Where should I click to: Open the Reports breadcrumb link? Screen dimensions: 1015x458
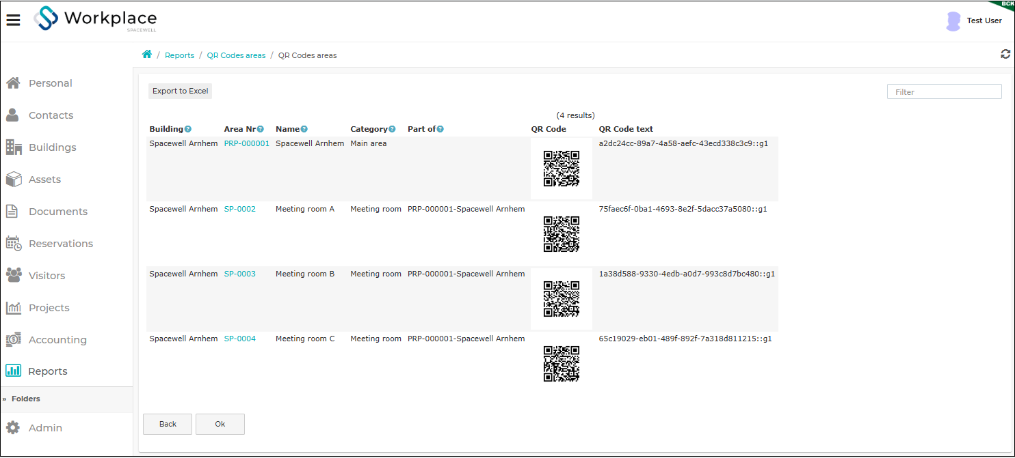(x=179, y=55)
